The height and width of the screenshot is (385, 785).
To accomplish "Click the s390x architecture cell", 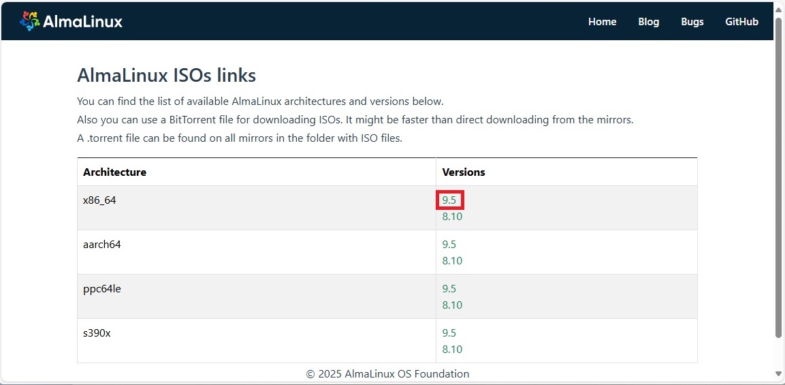I will tap(256, 341).
